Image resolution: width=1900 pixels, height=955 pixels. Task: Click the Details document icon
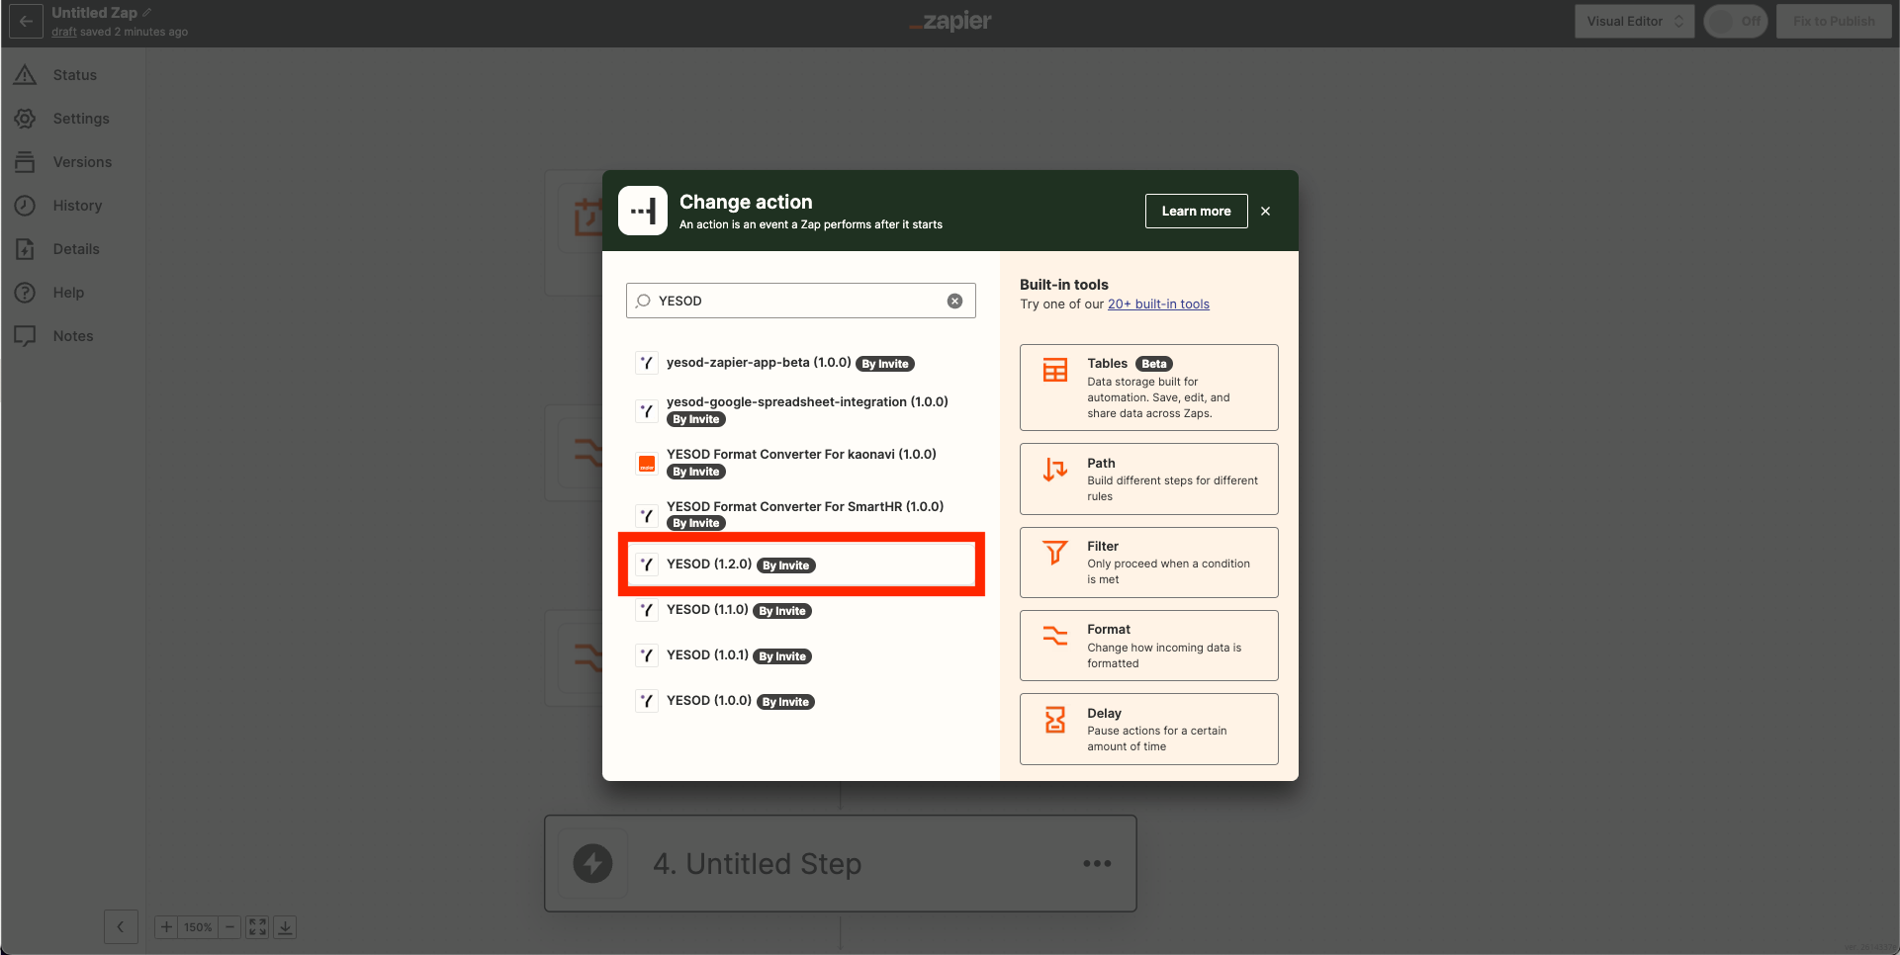tap(26, 249)
